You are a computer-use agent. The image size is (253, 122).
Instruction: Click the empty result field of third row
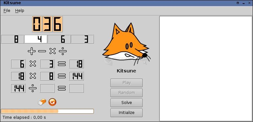[x=76, y=88]
